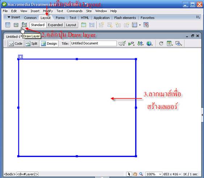This screenshot has width=204, height=178.
Task: Choose the Zoom magnifier tool
Action: 141,174
